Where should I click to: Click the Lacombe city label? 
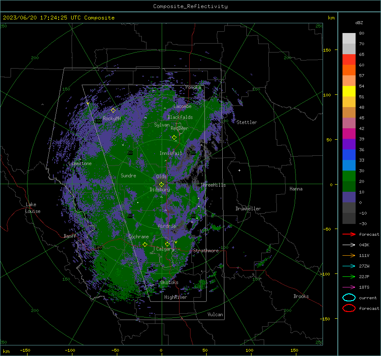tap(182, 106)
